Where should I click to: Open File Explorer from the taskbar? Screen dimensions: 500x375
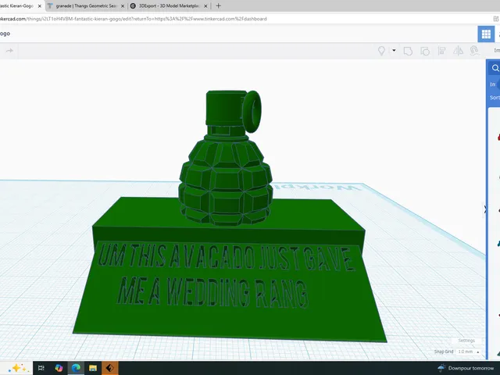tap(93, 368)
